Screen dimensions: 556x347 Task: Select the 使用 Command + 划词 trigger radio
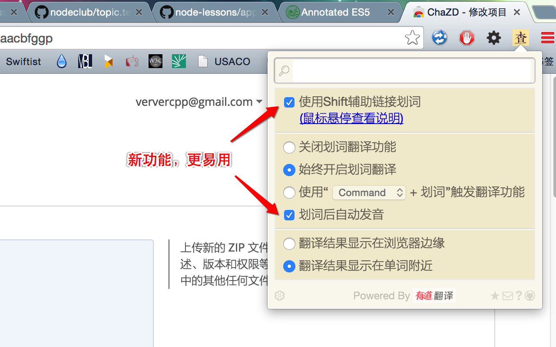[x=289, y=193]
